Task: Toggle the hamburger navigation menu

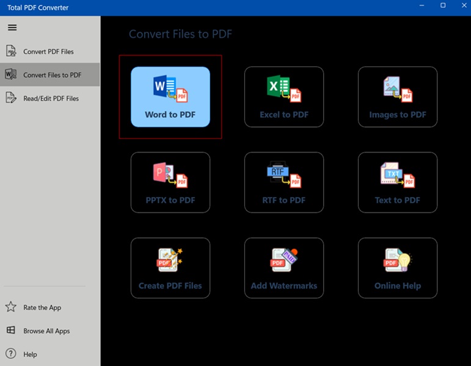Action: (12, 27)
